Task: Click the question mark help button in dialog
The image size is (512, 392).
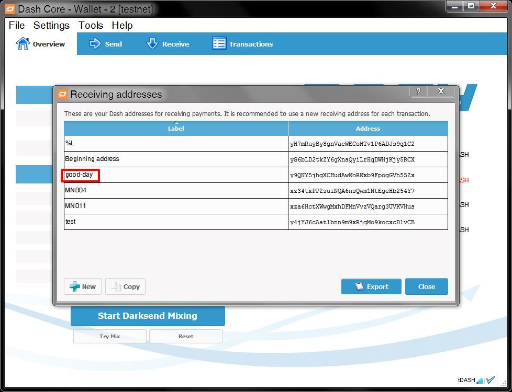Action: pos(419,91)
